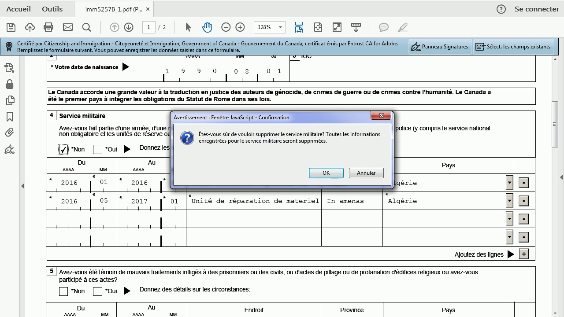The height and width of the screenshot is (317, 564).
Task: Go to previous page arrow
Action: tap(115, 27)
